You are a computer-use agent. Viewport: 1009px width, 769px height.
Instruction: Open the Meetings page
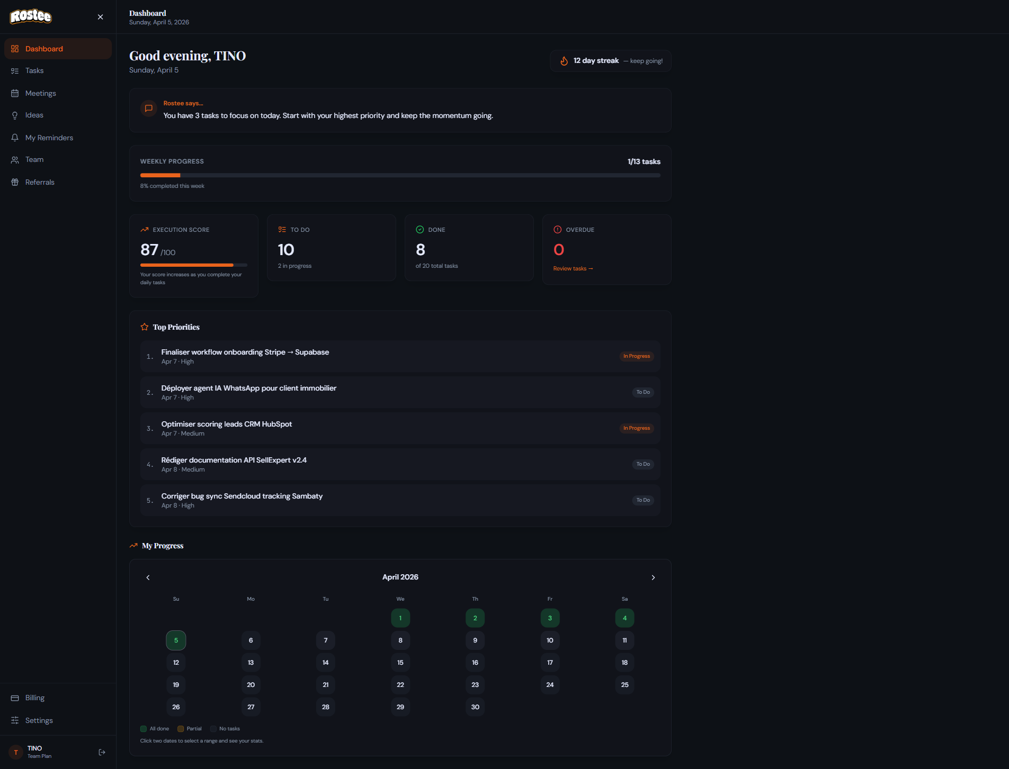pyautogui.click(x=40, y=93)
